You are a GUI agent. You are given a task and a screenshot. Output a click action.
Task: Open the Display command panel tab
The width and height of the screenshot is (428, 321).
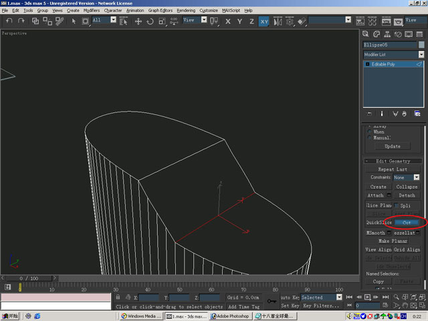point(409,34)
